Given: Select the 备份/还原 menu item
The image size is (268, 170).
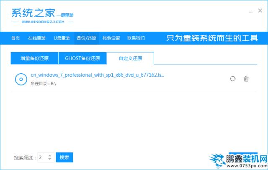Looking at the screenshot, I should point(87,38).
